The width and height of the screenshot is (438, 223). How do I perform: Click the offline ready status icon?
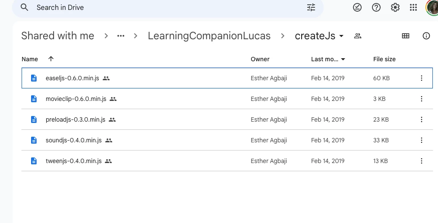pos(357,7)
